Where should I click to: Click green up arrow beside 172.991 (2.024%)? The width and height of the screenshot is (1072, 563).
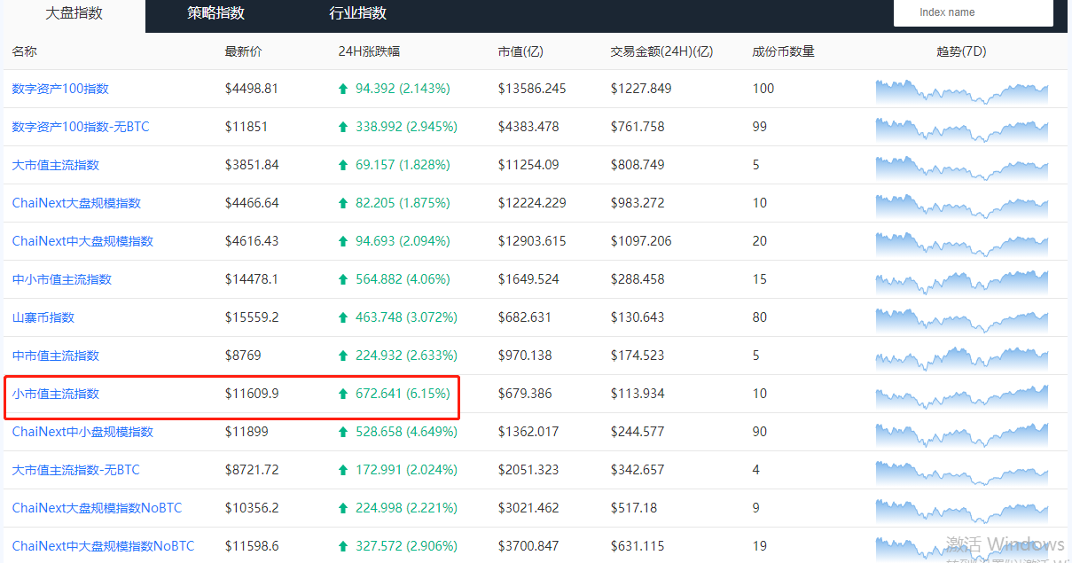coord(343,470)
